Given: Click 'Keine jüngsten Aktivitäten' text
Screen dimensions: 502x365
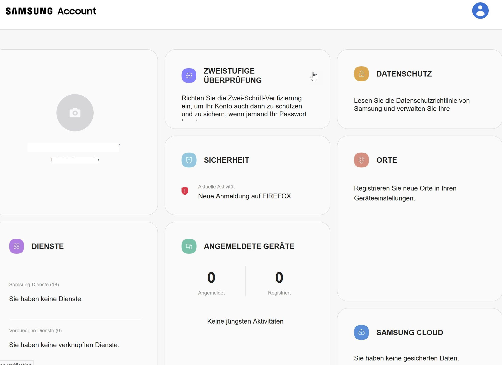Looking at the screenshot, I should 245,321.
